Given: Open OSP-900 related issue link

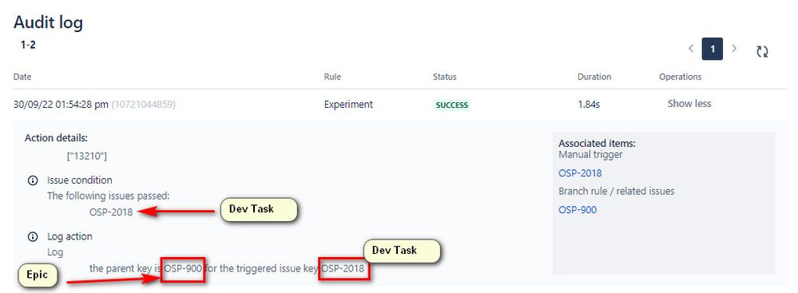Looking at the screenshot, I should coord(578,210).
